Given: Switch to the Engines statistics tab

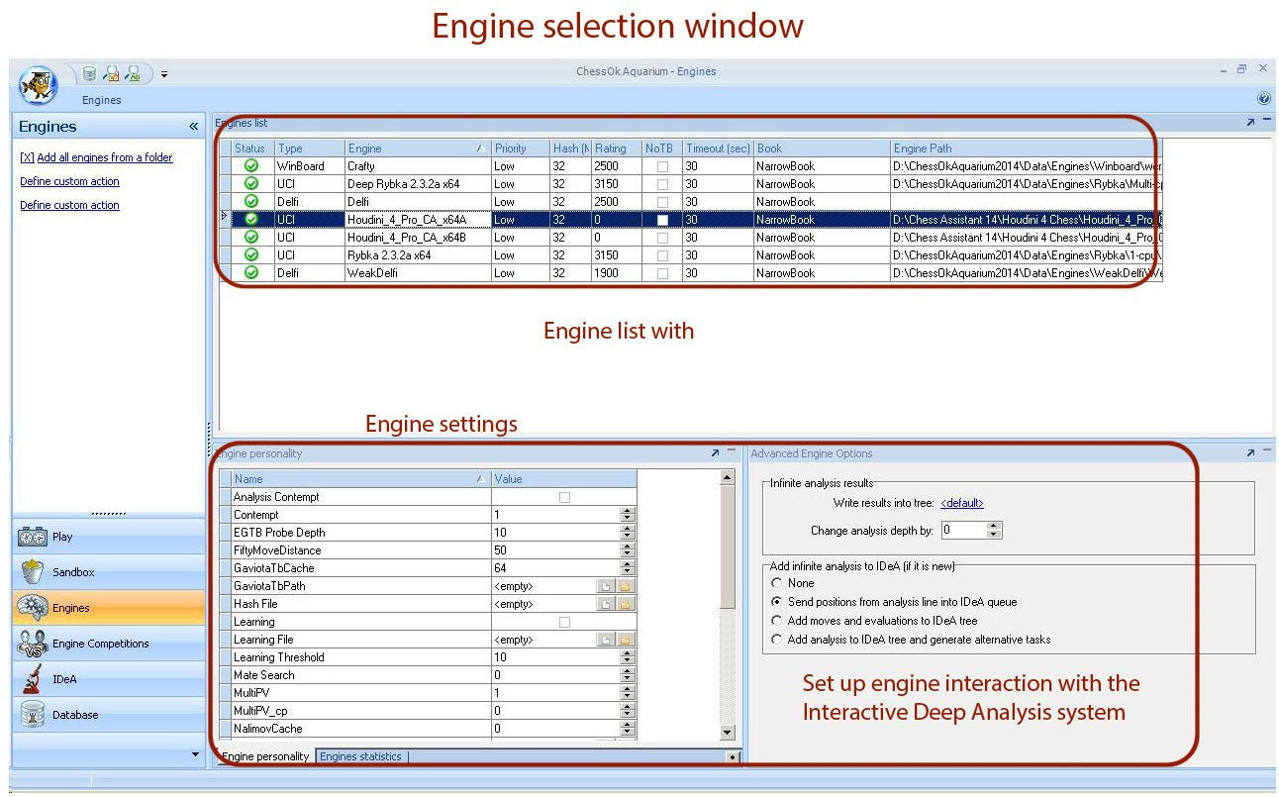Looking at the screenshot, I should tap(360, 756).
